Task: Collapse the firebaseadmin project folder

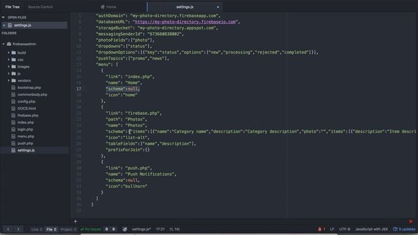Action: point(3,44)
